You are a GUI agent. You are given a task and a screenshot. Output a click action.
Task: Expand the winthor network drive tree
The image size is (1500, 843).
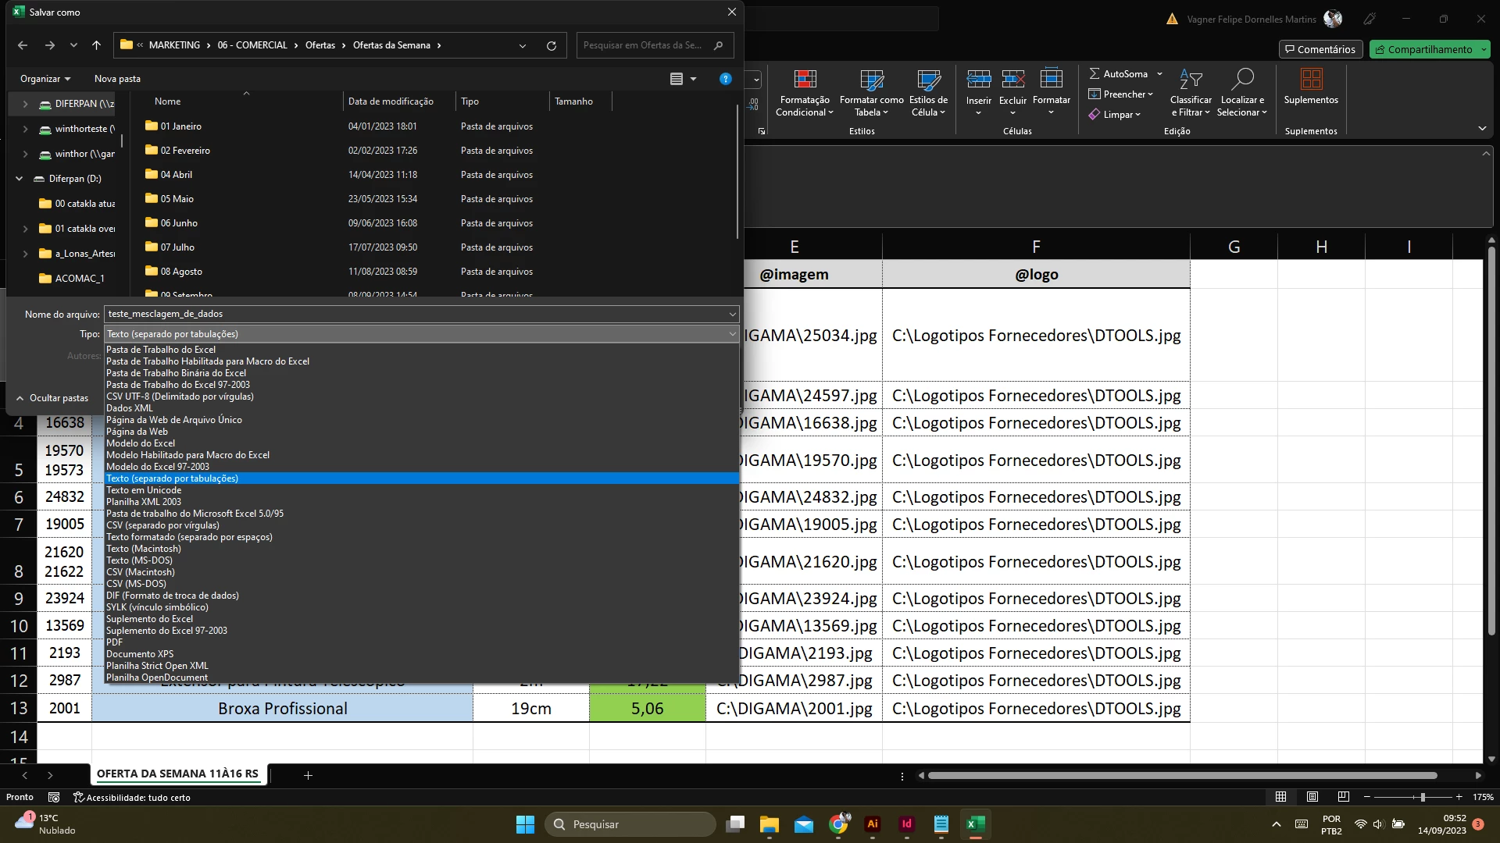(x=25, y=154)
